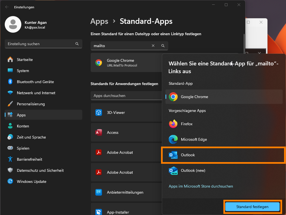
Task: Open Zeit und Sprache
Action: pos(44,137)
